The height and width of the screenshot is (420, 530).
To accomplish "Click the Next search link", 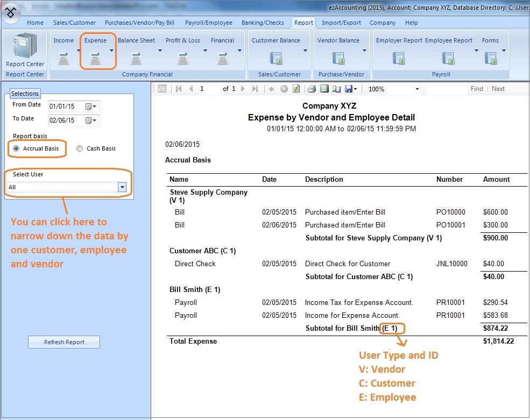I will click(498, 89).
